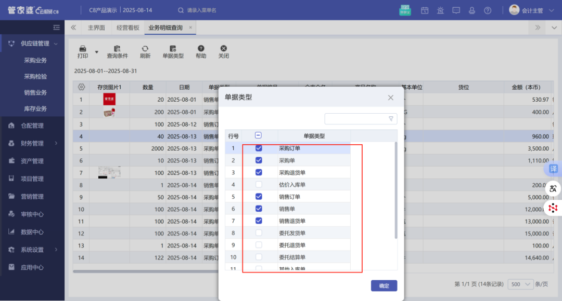Viewport: 562px width, 301px height.
Task: Click the menu name search field
Action: [x=219, y=10]
